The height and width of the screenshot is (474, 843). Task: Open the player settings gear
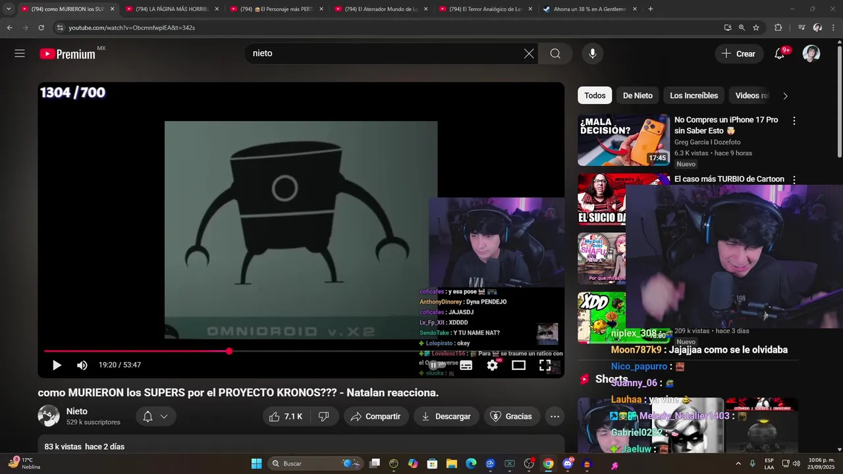pos(493,365)
